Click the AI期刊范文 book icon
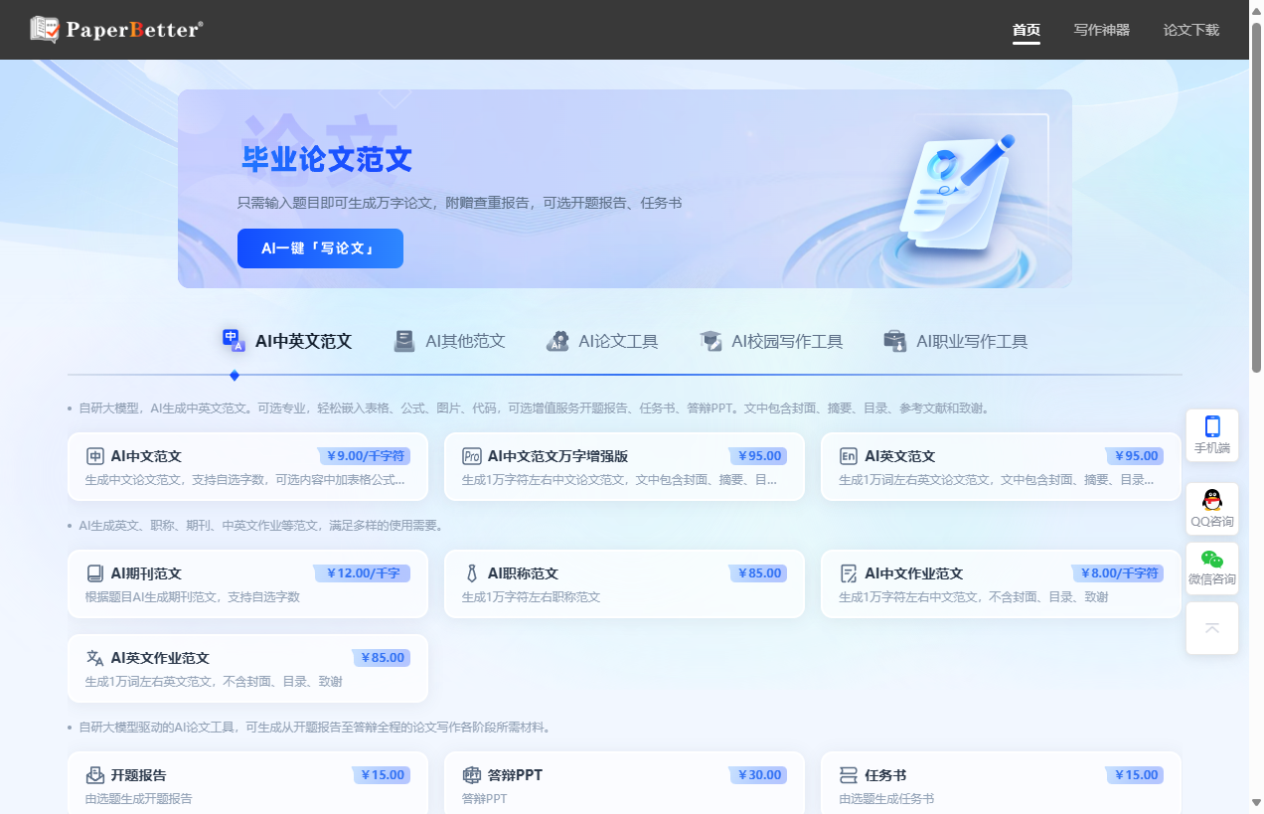Screen dimensions: 1264x814 tap(95, 573)
